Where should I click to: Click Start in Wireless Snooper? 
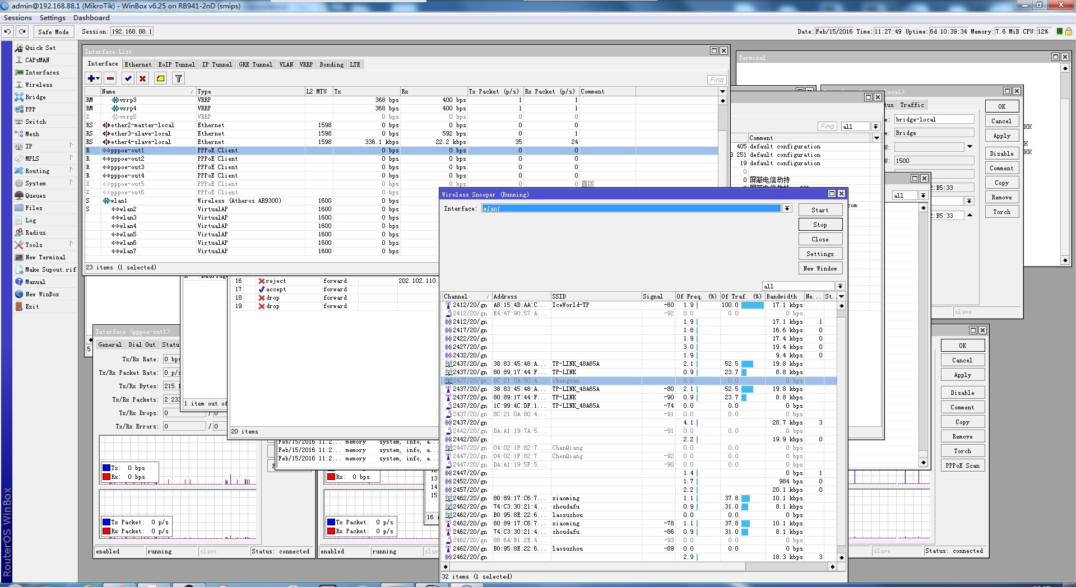coord(820,210)
